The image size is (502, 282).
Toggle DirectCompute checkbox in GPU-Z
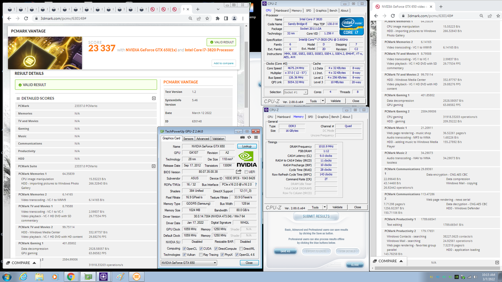[x=216, y=249]
